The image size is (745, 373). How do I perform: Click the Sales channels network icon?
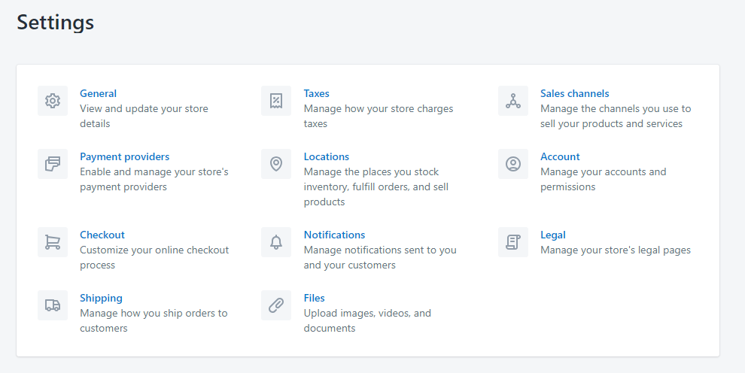(513, 101)
